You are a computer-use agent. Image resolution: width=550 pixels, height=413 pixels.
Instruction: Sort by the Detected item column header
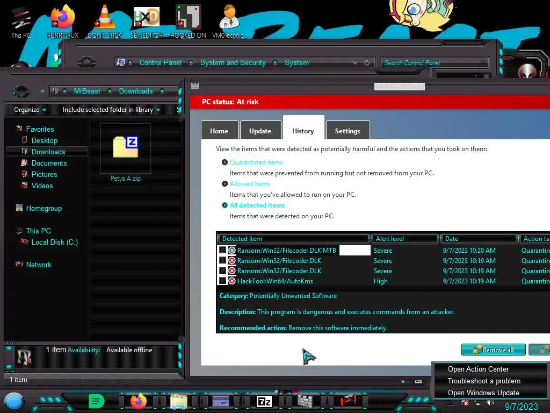[294, 239]
